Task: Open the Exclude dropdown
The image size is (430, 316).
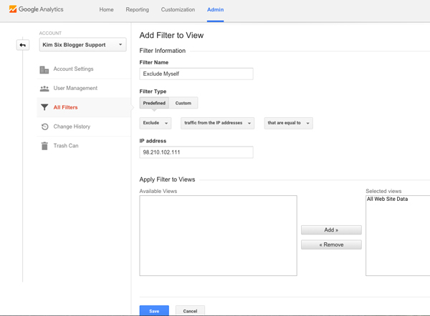Action: [155, 123]
